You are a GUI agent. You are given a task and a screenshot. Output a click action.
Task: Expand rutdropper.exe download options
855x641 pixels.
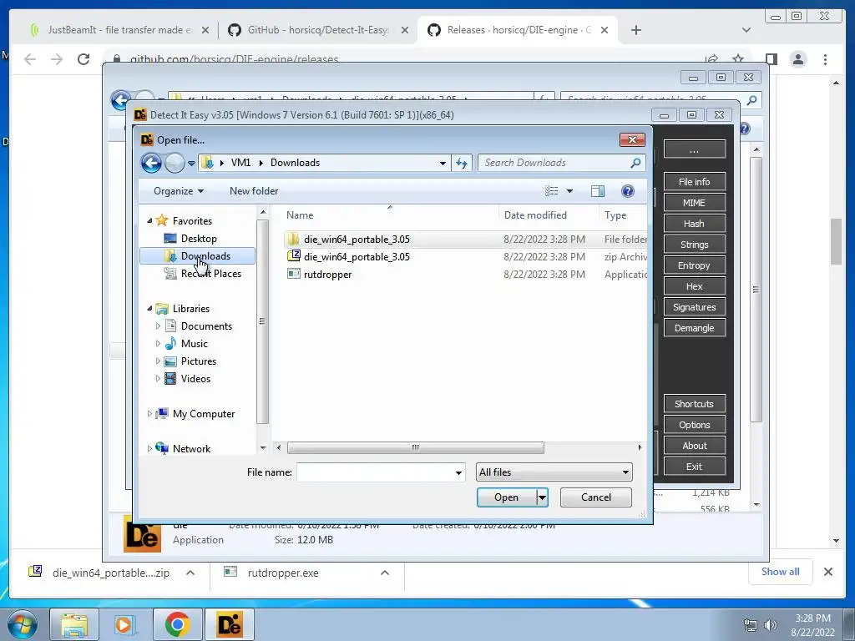click(384, 573)
